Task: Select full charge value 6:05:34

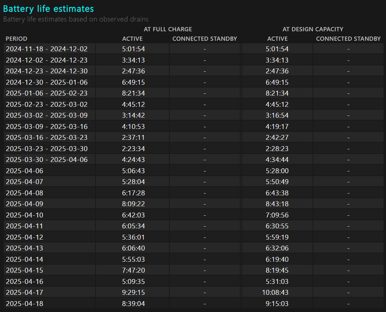Action: pyautogui.click(x=133, y=226)
